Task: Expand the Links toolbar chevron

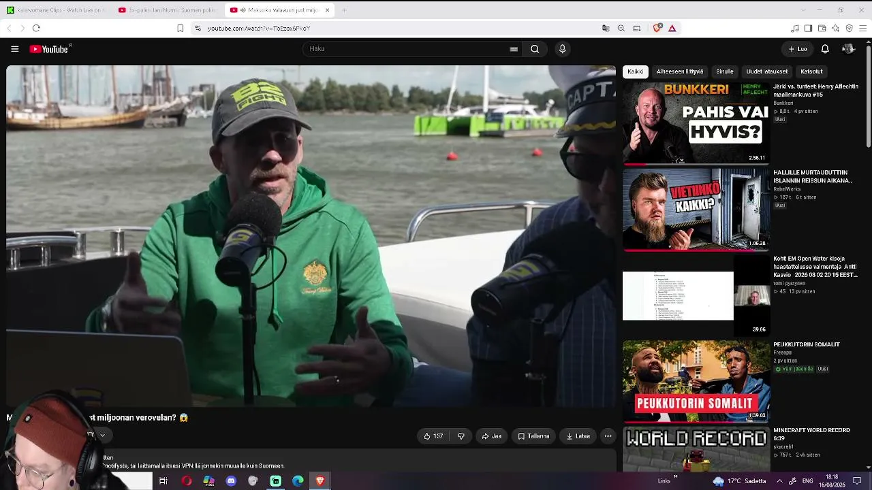Action: pyautogui.click(x=675, y=477)
